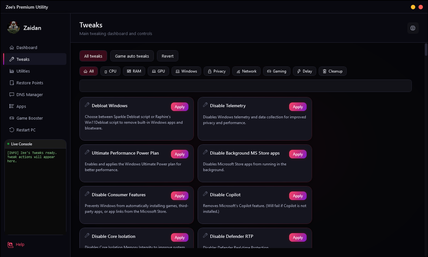Click the Live Console header
Screen dimensions: 428x257
pos(35,144)
